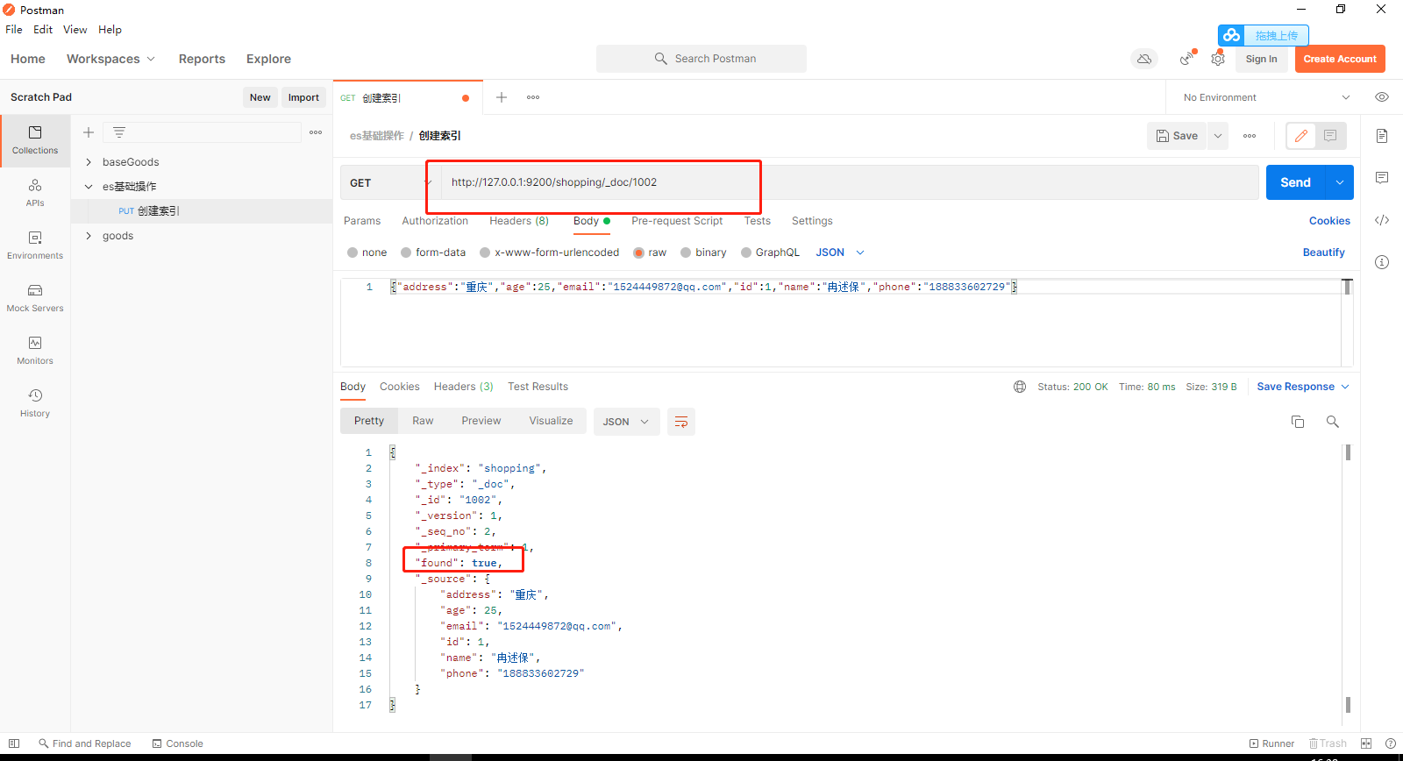Click the Save button
1403x761 pixels.
click(1177, 136)
